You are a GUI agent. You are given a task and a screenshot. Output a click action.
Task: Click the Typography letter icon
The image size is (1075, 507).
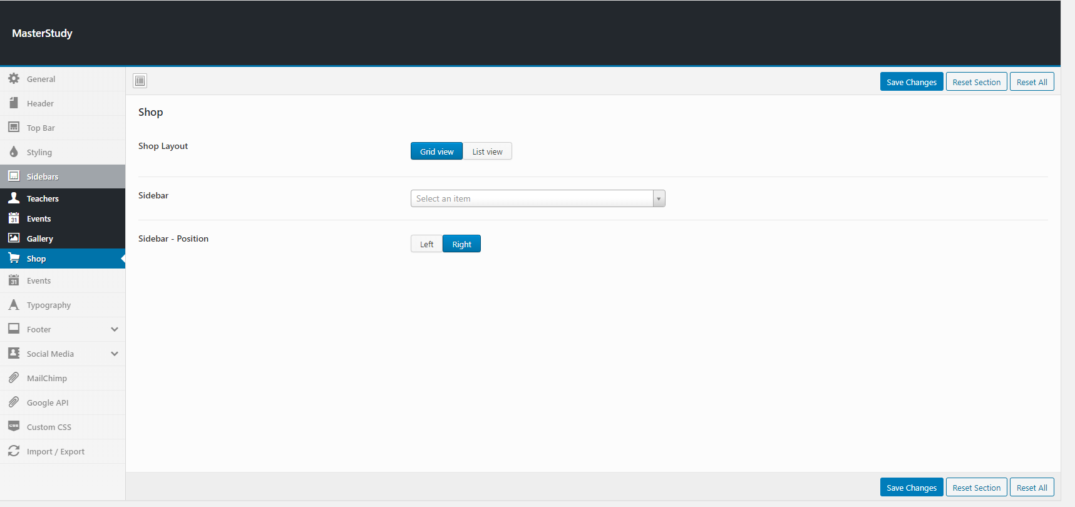pos(14,305)
